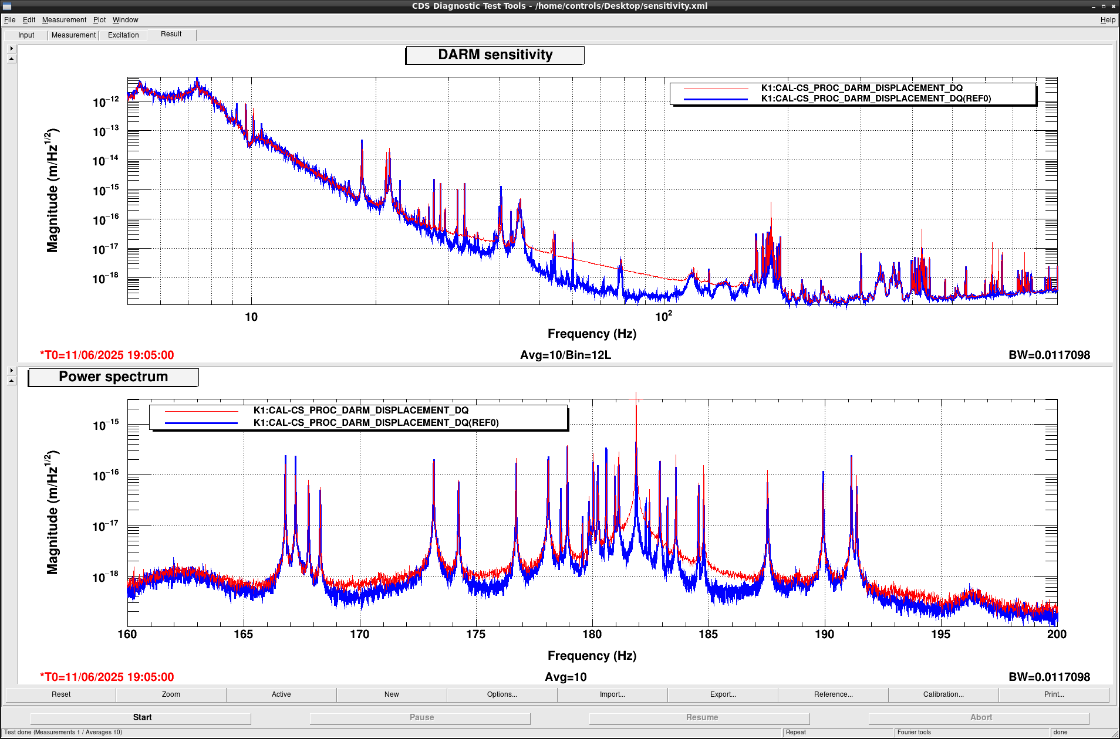Click bottom plot Frequency (Hz) axis label
This screenshot has width=1120, height=739.
(592, 656)
